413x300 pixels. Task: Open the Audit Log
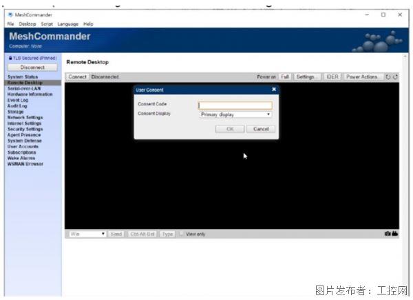click(x=17, y=106)
